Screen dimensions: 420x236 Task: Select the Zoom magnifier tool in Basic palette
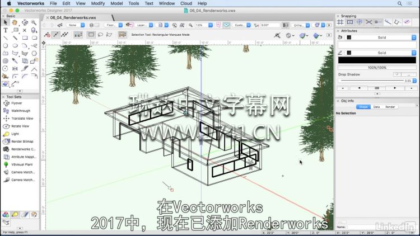tap(34, 22)
